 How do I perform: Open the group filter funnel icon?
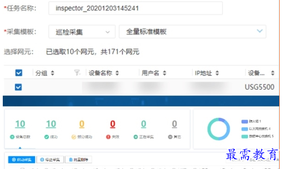78,72
